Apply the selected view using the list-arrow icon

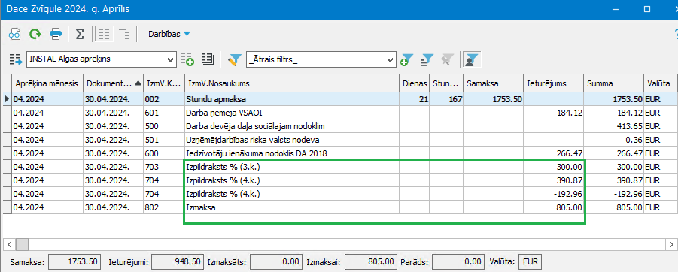click(16, 59)
